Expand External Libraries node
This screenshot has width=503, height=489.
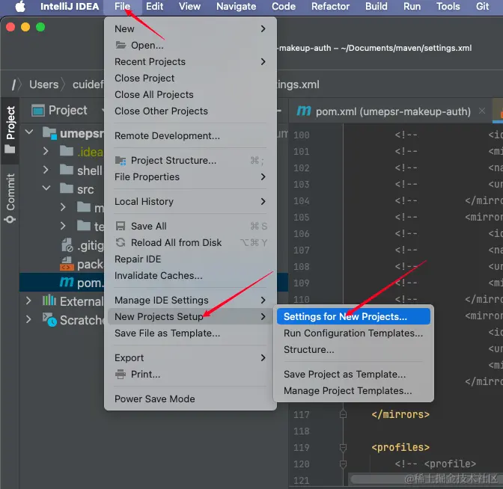coord(28,301)
